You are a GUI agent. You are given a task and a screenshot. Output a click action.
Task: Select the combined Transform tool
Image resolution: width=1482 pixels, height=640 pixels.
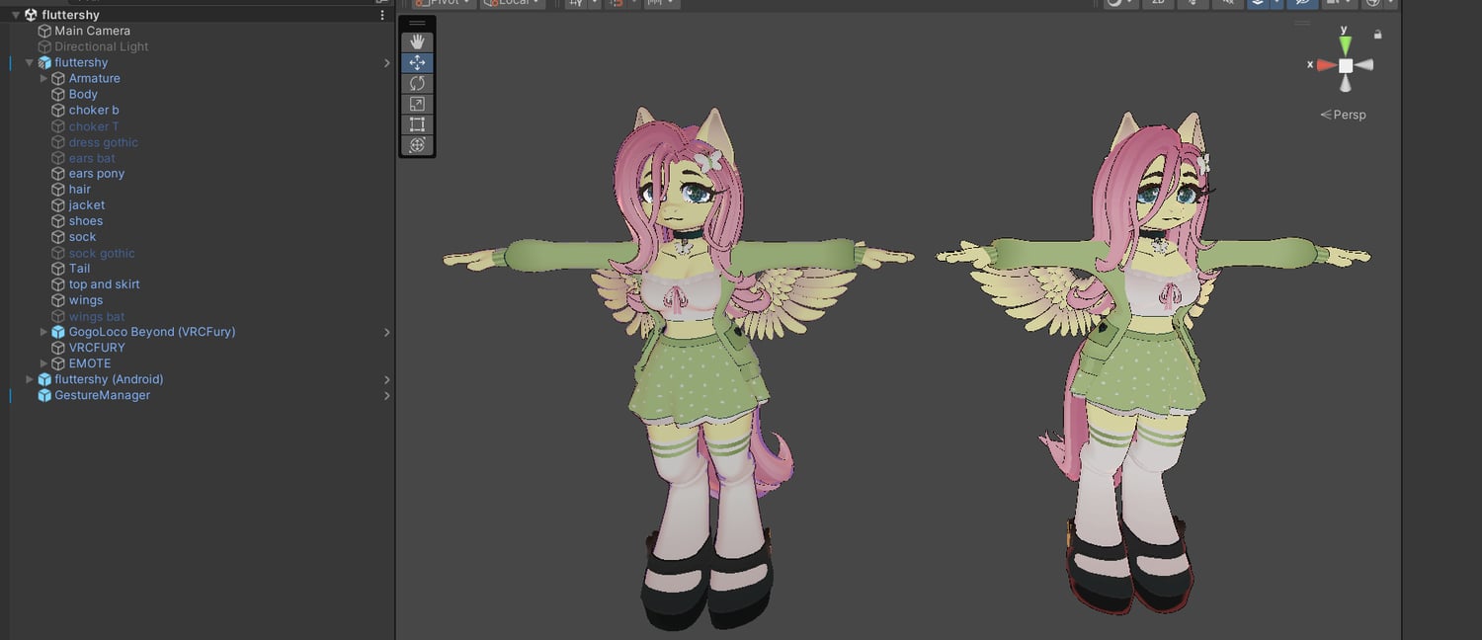tap(417, 145)
